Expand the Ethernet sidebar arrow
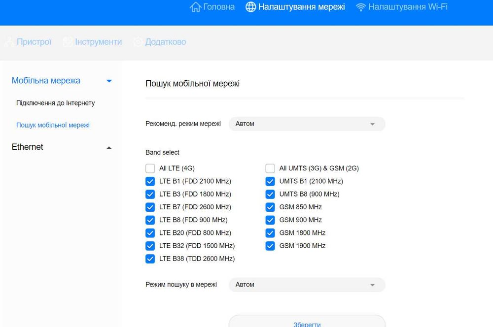This screenshot has height=327, width=493. [109, 148]
